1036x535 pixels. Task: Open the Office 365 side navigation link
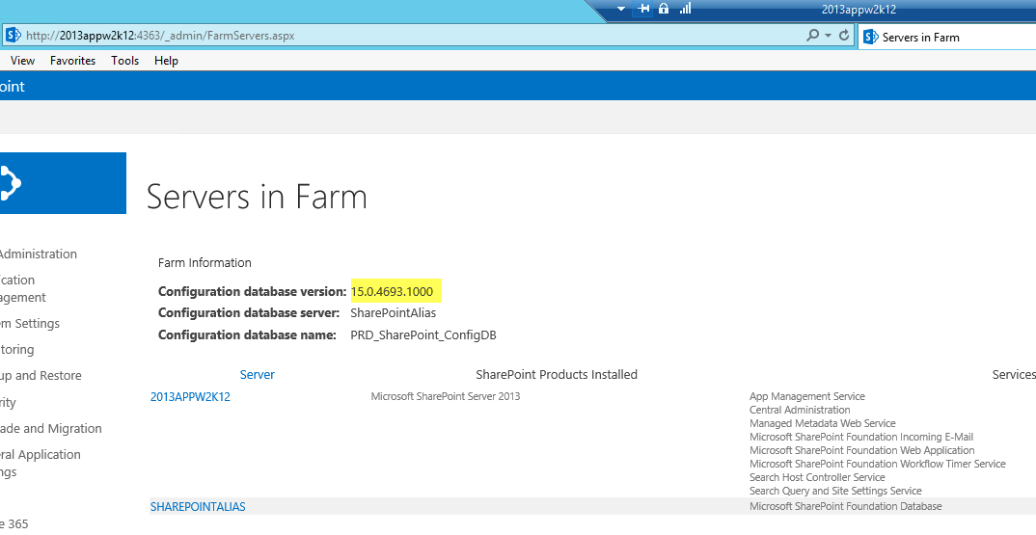[x=14, y=523]
